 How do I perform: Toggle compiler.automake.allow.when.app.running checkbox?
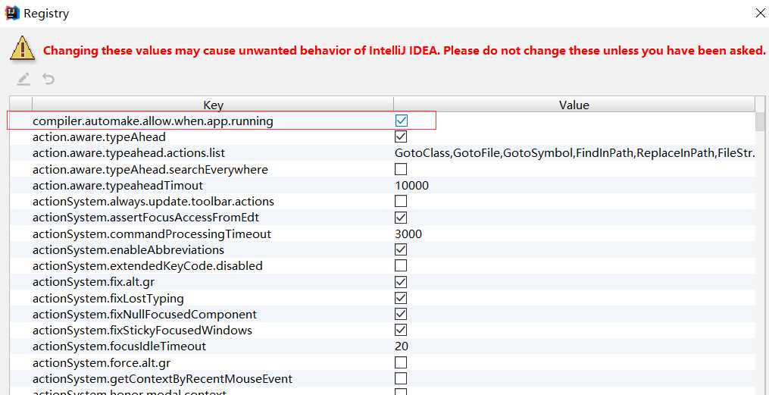point(402,121)
